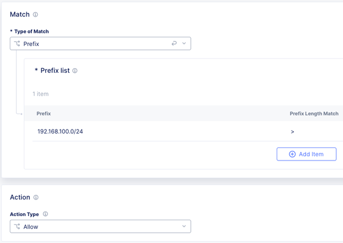The width and height of the screenshot is (343, 243).
Task: Click the plus icon on Add Item
Action: click(x=292, y=154)
